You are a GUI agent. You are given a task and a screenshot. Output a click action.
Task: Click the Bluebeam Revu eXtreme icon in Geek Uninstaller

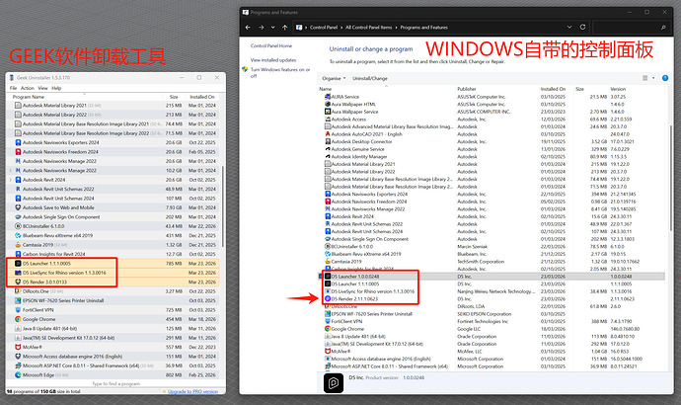pos(18,235)
